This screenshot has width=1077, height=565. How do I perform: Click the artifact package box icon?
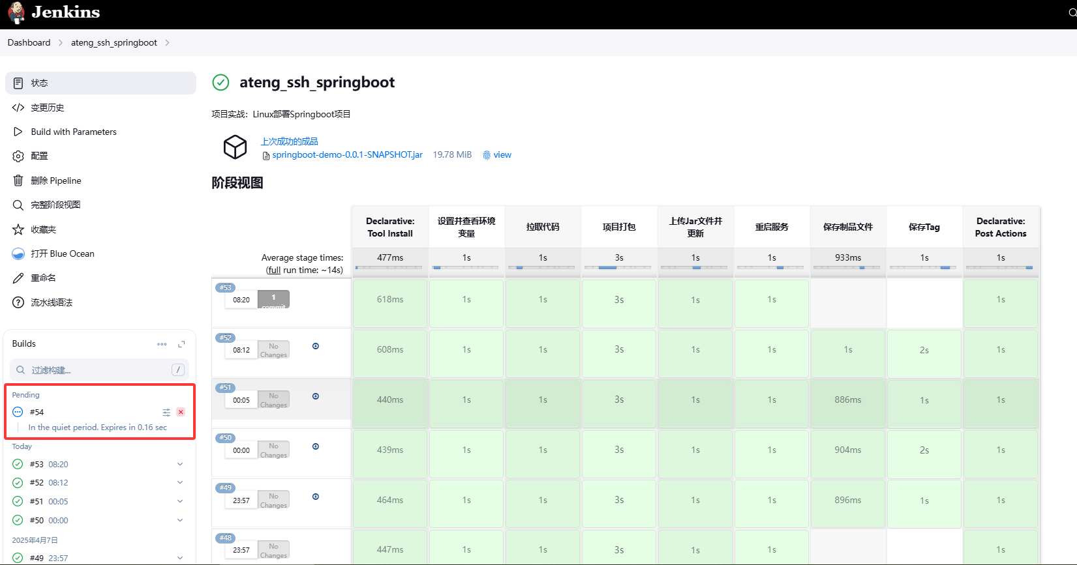(235, 147)
